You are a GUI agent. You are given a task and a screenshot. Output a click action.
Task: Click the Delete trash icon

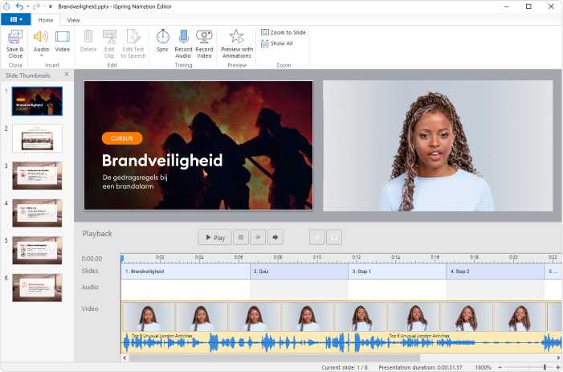88,37
